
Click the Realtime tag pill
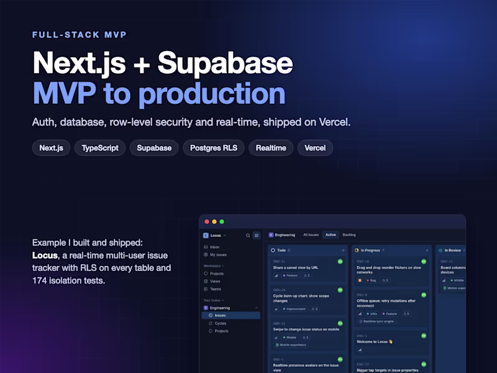point(271,148)
